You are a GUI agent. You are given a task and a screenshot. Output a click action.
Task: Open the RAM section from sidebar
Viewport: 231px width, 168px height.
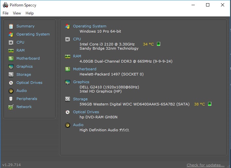tap(20, 50)
